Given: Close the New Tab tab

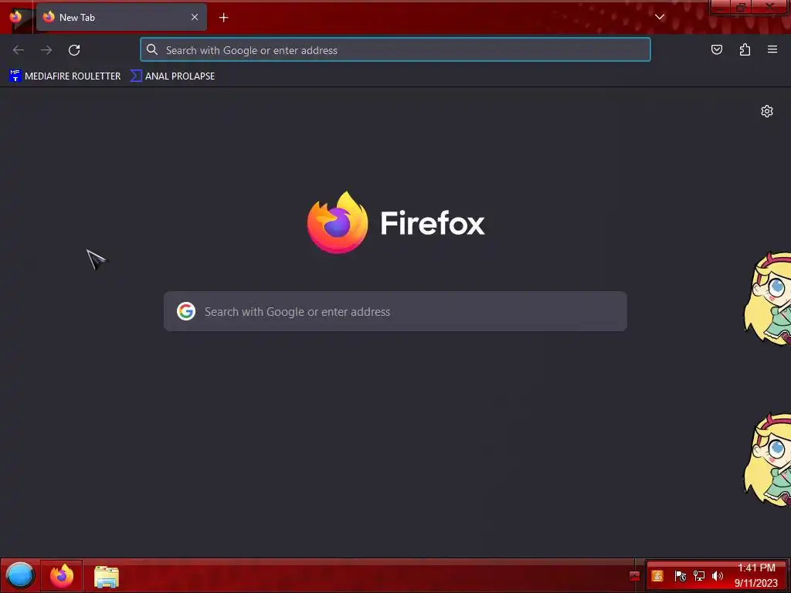Looking at the screenshot, I should coord(195,17).
